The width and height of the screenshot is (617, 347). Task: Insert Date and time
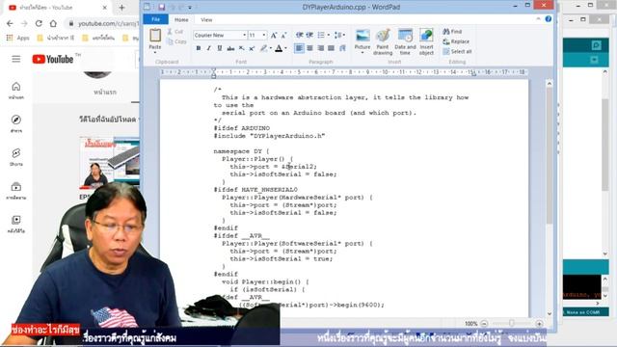pyautogui.click(x=405, y=36)
